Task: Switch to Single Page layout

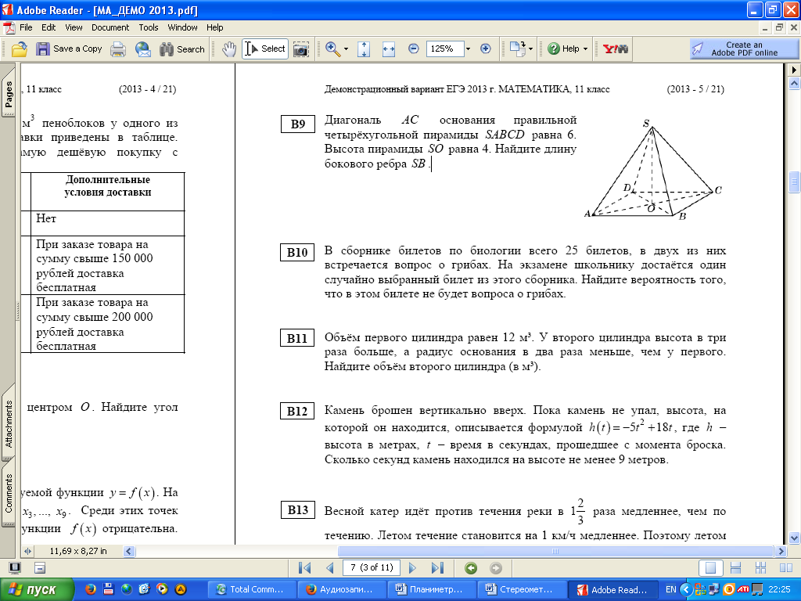Action: pyautogui.click(x=710, y=568)
